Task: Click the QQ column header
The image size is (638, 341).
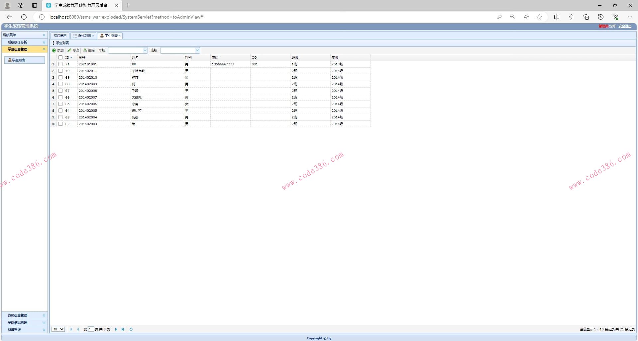Action: tap(270, 58)
